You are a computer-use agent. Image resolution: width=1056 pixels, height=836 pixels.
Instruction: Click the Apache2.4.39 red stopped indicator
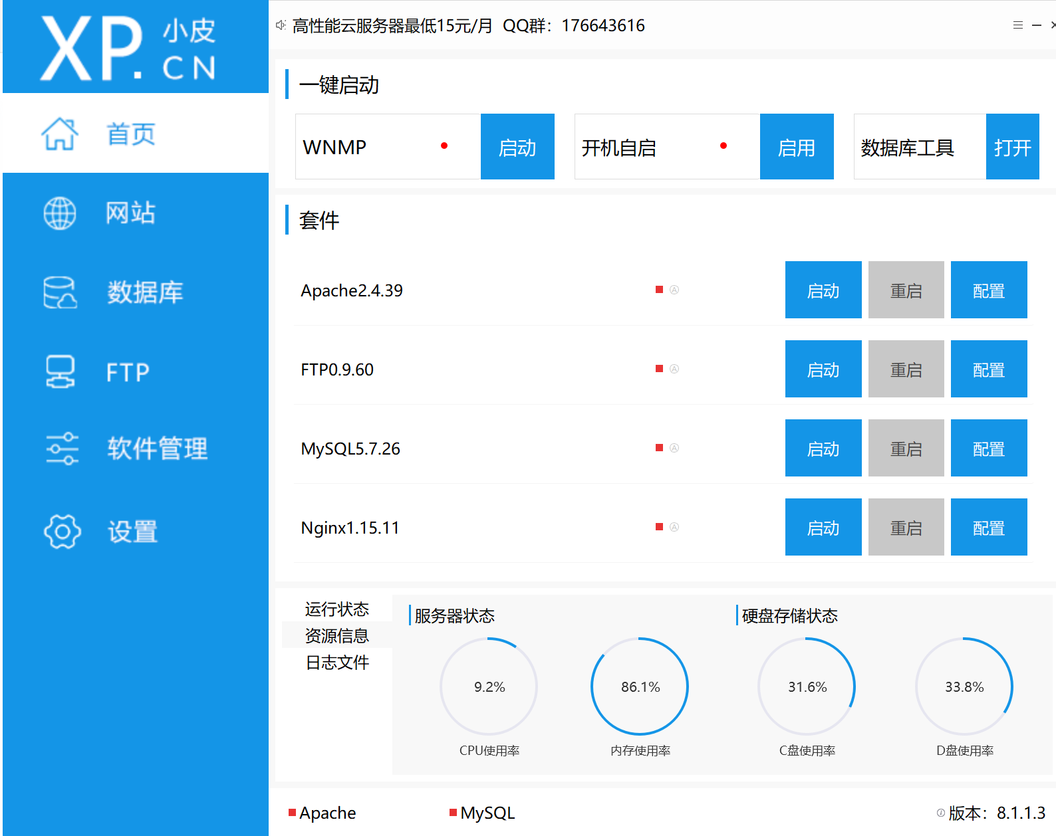659,290
